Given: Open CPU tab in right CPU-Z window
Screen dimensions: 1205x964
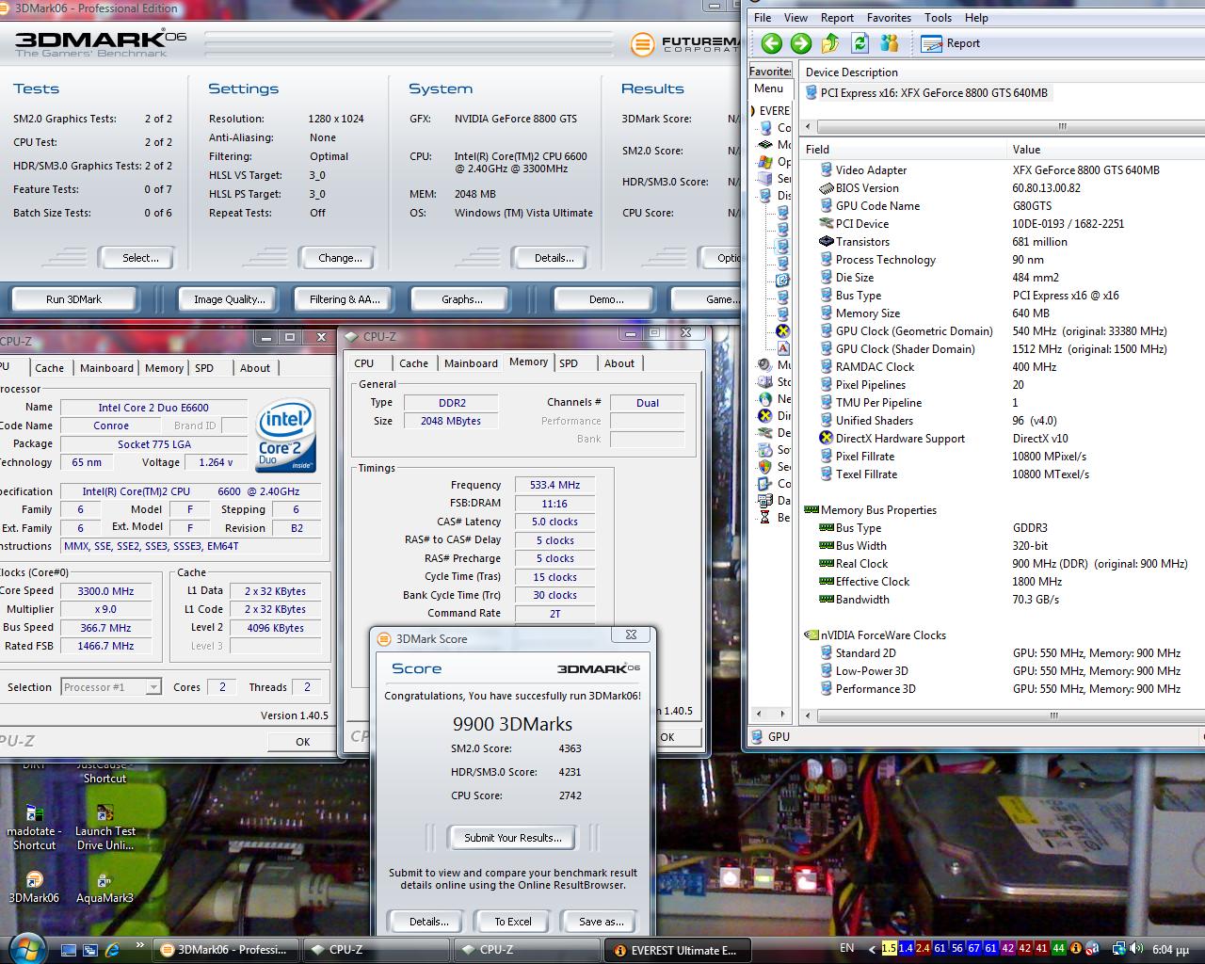Looking at the screenshot, I should click(x=364, y=363).
